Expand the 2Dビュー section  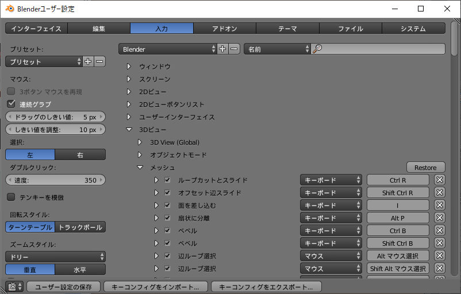(x=129, y=92)
